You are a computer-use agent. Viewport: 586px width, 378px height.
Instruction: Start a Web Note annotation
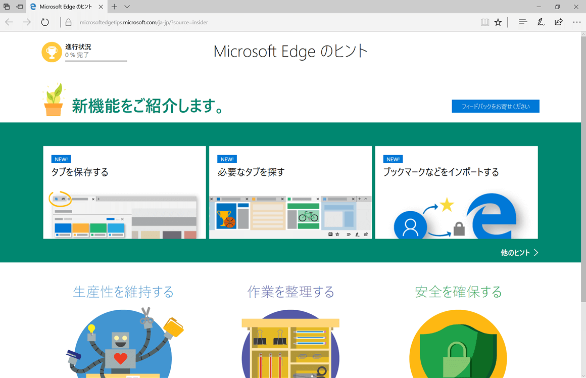coord(541,22)
